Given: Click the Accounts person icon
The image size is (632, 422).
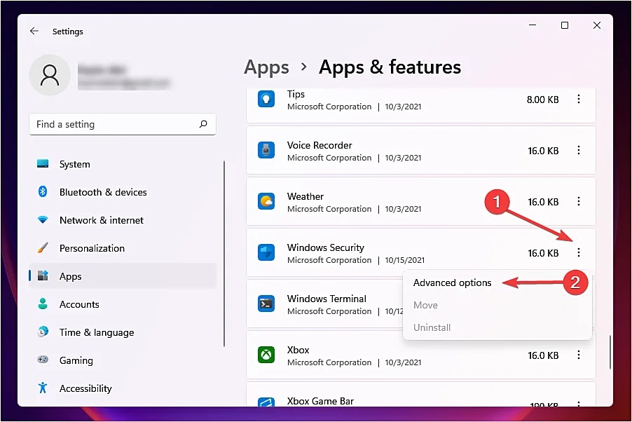Looking at the screenshot, I should 43,304.
